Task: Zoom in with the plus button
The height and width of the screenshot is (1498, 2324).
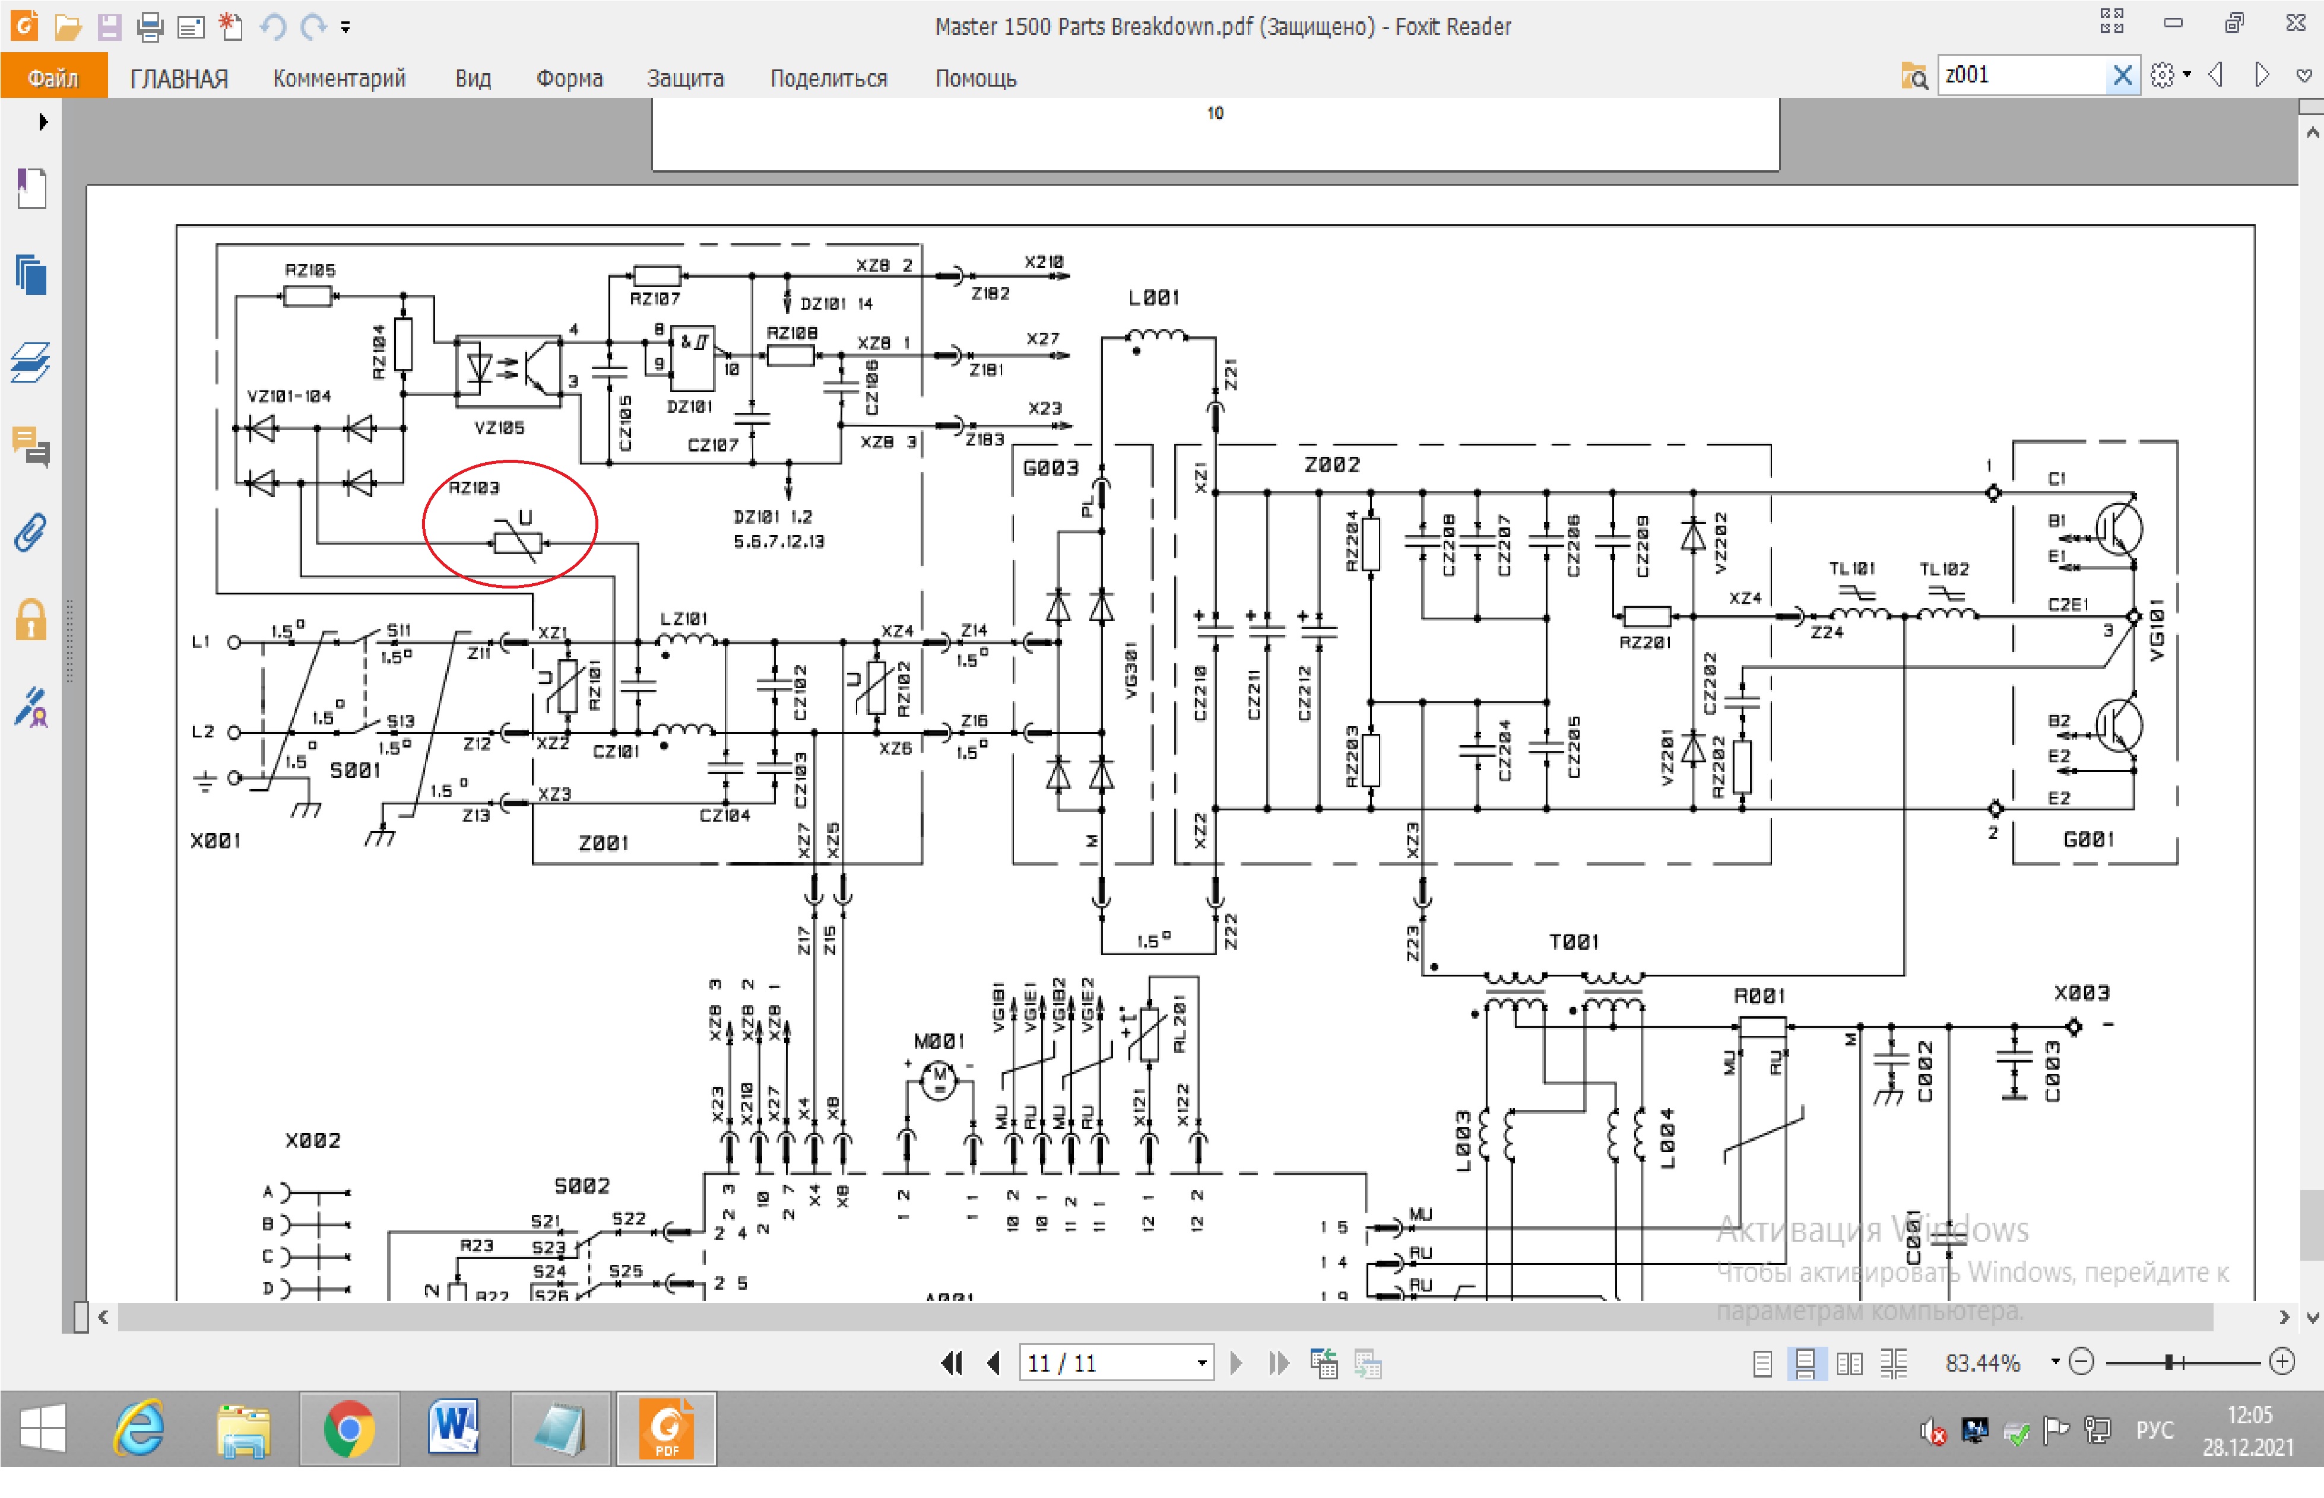Action: pos(2282,1362)
